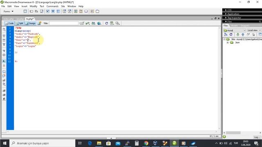262x147 pixels.
Task: Toggle Line Numbers in coding toolbar
Action: [x=4, y=61]
